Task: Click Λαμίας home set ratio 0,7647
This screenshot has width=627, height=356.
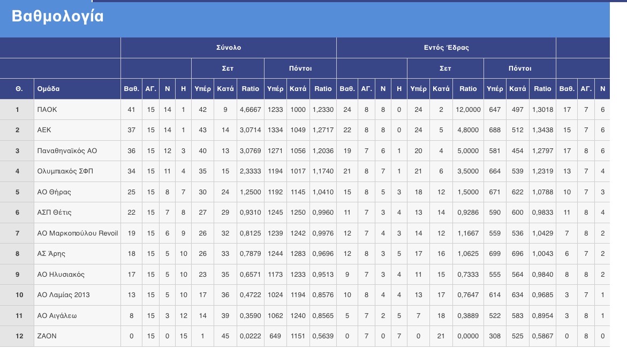Action: 469,295
